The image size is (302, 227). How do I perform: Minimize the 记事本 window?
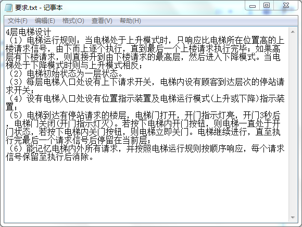click(x=253, y=6)
